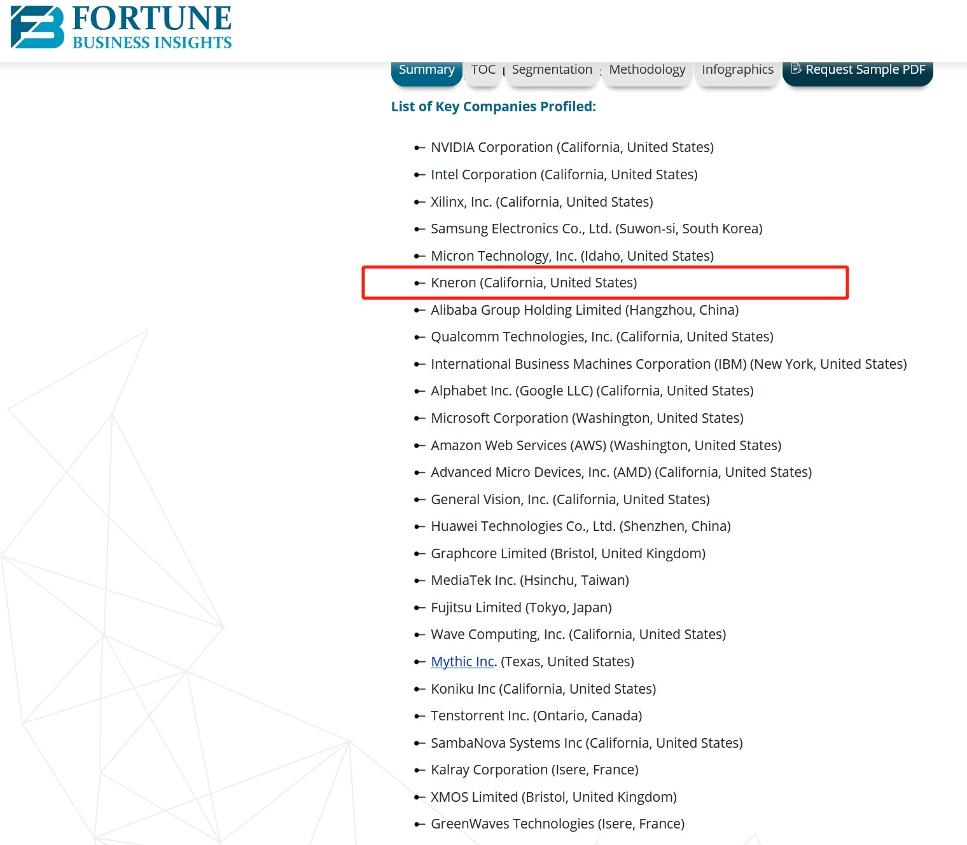Click the Kneron (California, United States) entry

534,283
